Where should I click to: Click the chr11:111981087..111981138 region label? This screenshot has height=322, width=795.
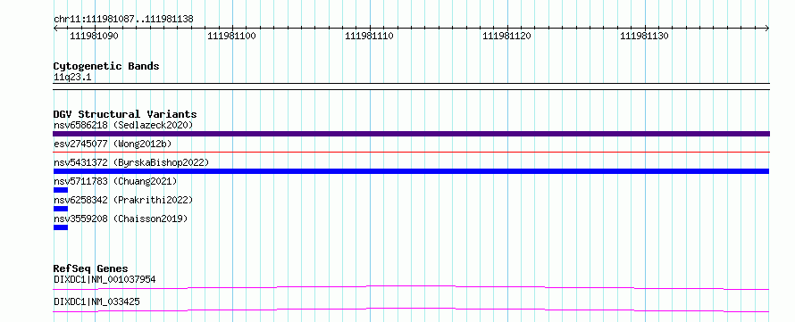pos(123,20)
